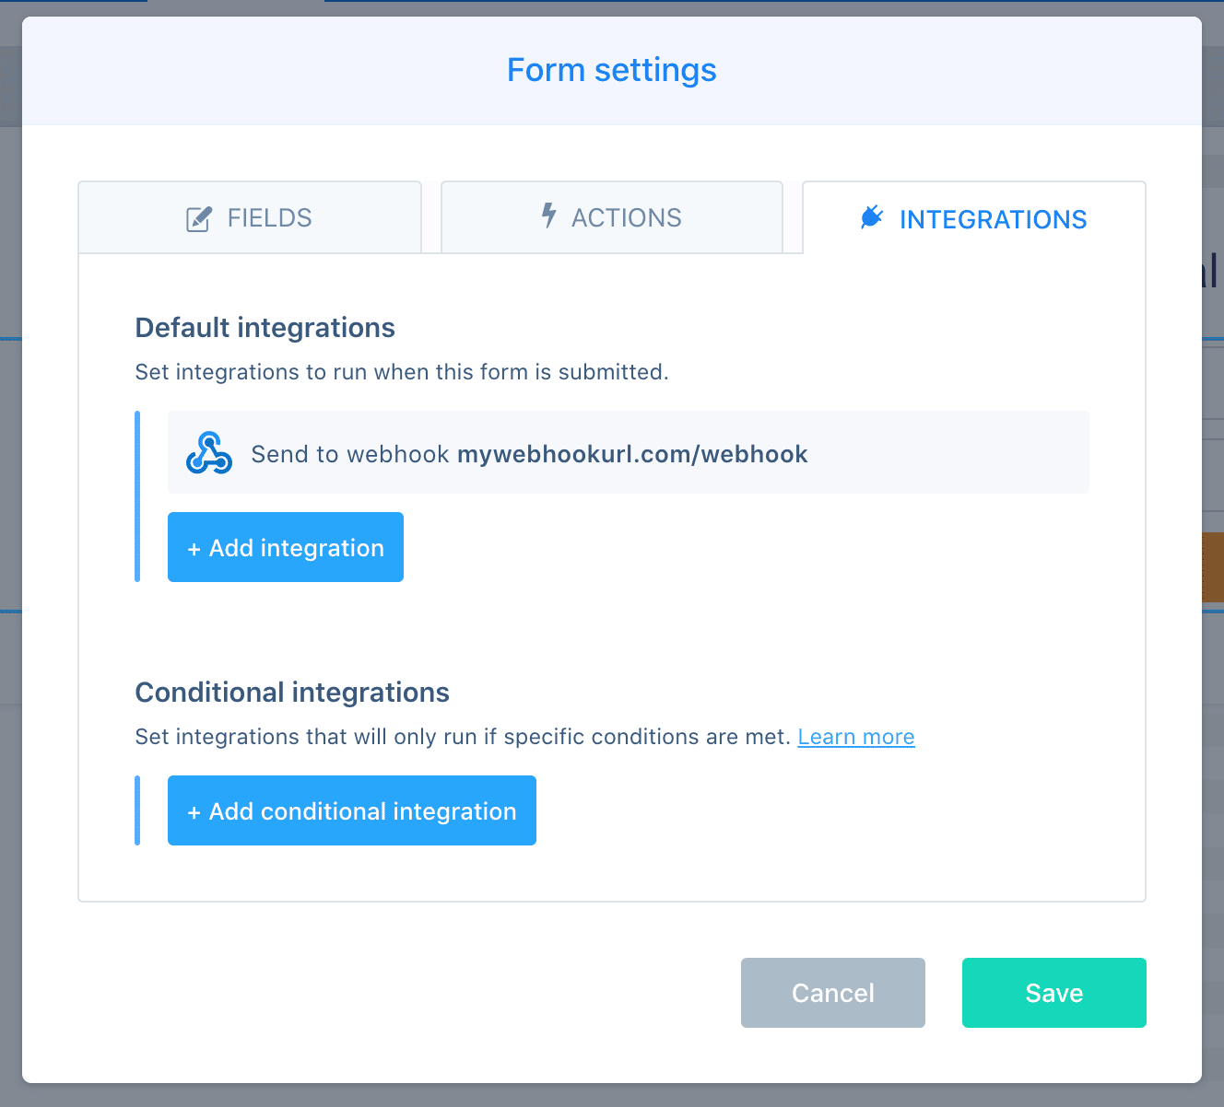1224x1107 pixels.
Task: Click 'Set integrations that will only run' description
Action: [x=463, y=737]
